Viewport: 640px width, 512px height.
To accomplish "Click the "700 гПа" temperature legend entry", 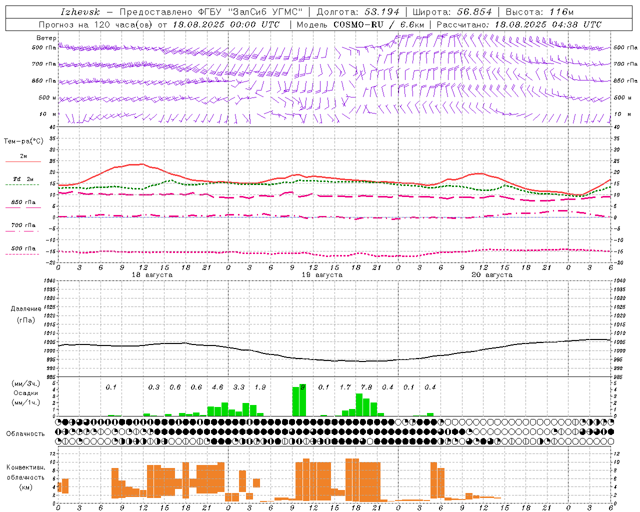I will (x=23, y=225).
